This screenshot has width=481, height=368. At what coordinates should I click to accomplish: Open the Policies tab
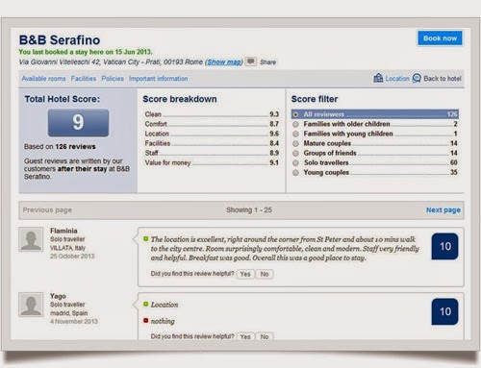point(113,79)
